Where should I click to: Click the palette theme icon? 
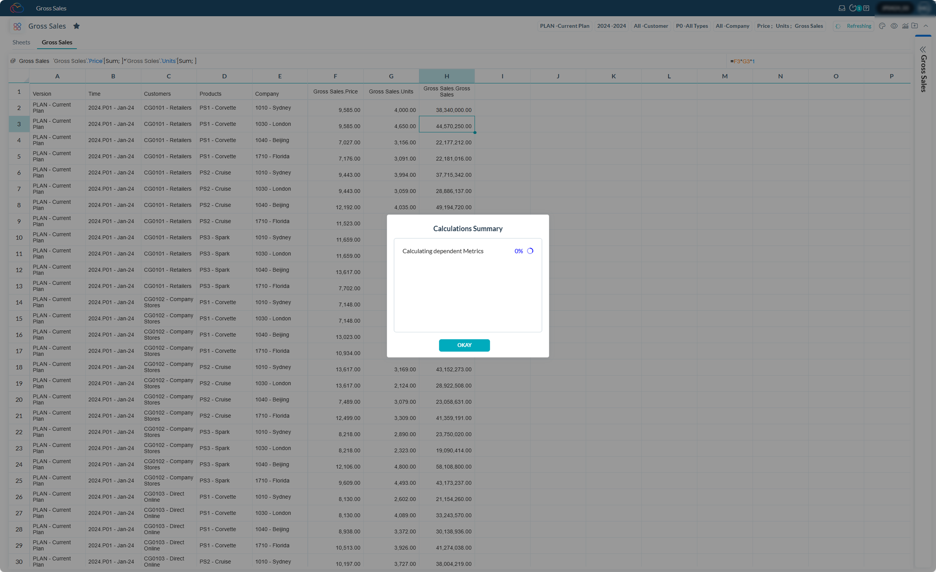(x=882, y=26)
